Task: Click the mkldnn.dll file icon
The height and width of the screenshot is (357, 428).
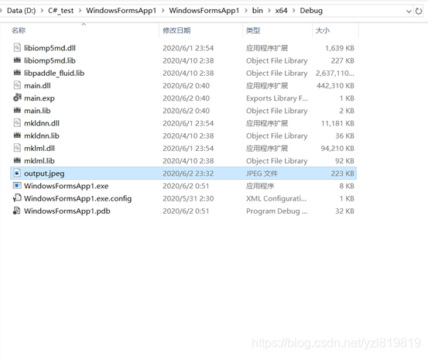Action: click(17, 123)
